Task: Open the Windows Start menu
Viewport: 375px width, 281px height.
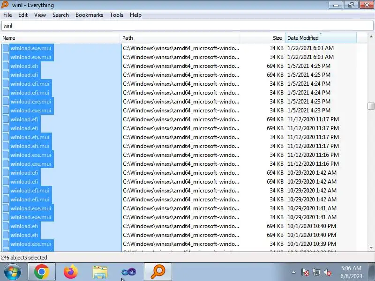Action: pos(12,272)
